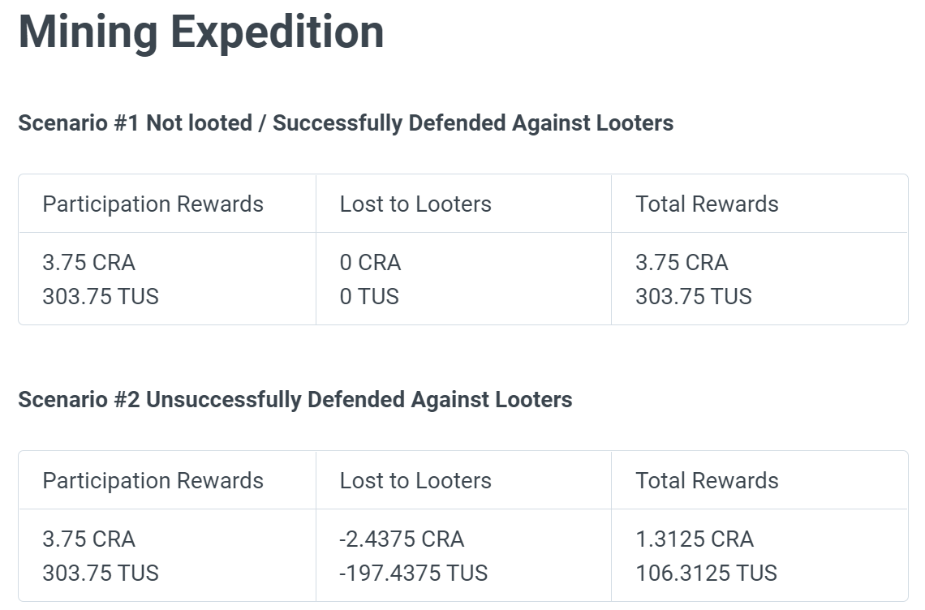This screenshot has height=610, width=925.
Task: Select the 1.3125 CRA total rewards value
Action: tap(695, 539)
